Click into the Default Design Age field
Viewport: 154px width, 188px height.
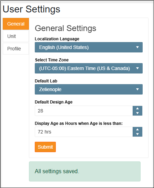[84, 111]
